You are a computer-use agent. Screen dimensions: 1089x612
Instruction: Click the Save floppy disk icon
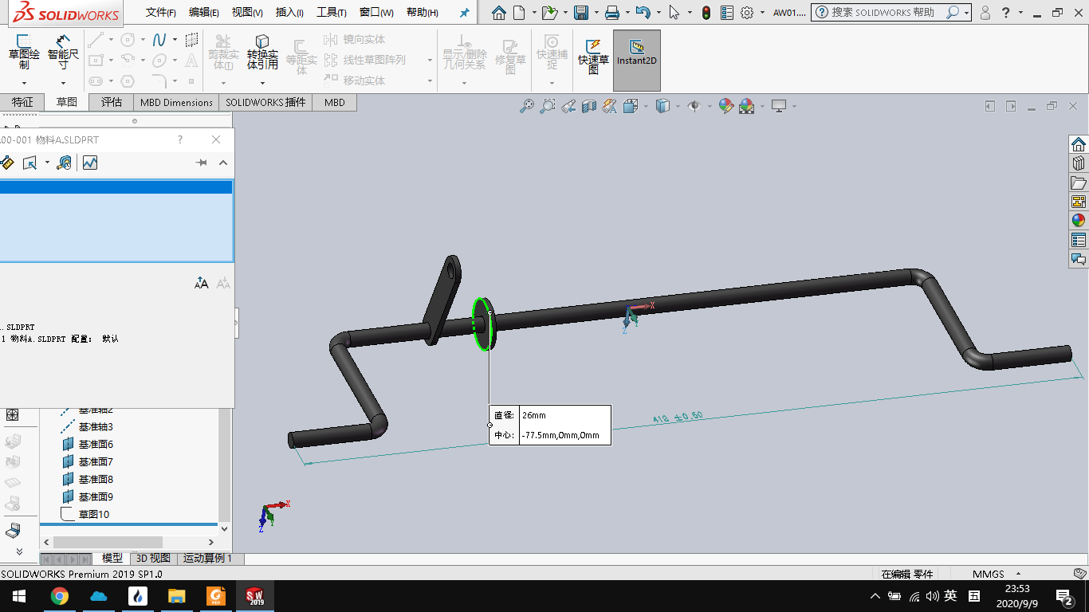pos(581,13)
